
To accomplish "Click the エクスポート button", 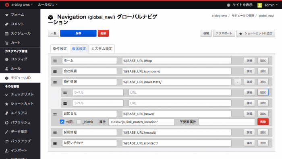I will pos(224,33).
